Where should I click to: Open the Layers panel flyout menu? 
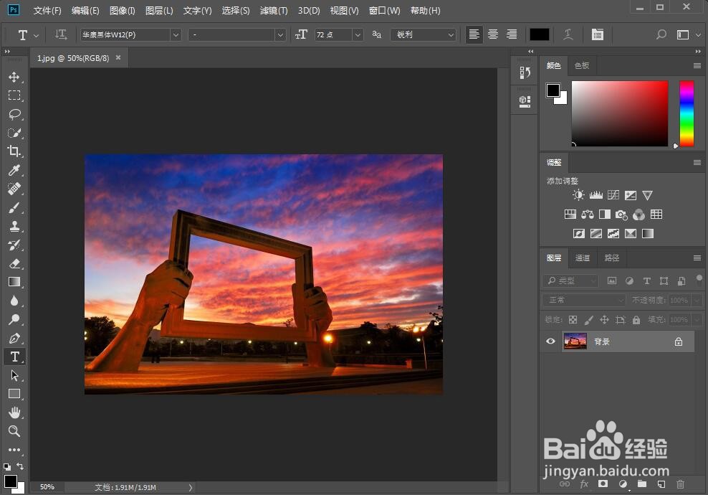coord(697,258)
